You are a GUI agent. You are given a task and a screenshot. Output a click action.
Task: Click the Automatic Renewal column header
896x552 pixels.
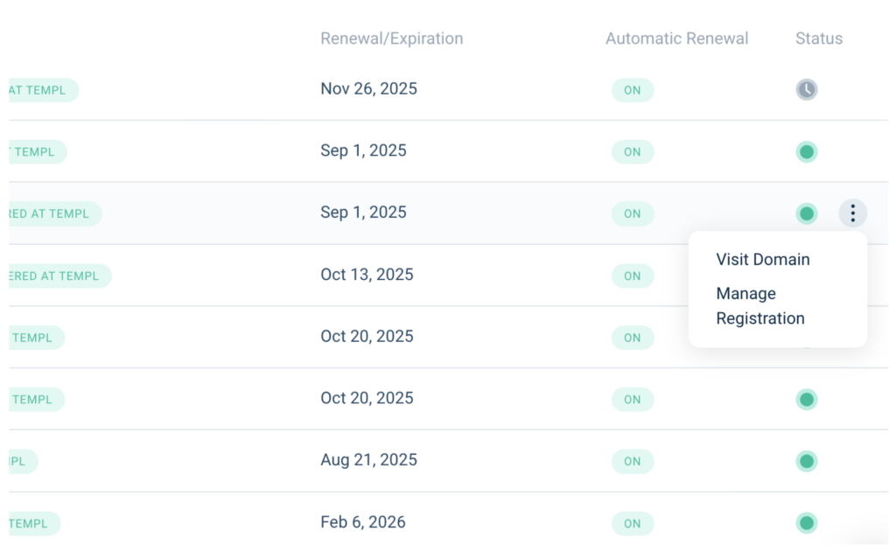[x=676, y=38]
